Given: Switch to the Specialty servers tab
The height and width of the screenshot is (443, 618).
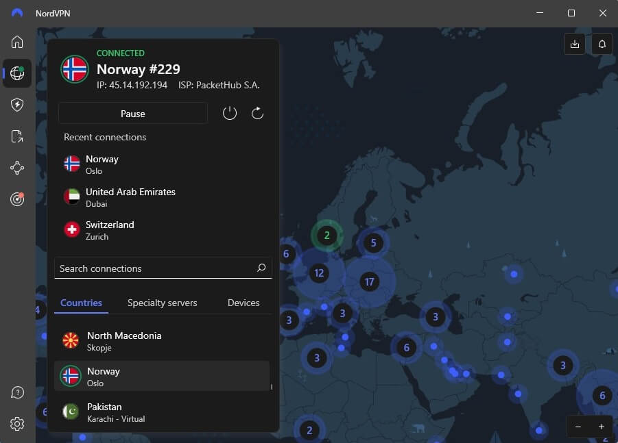Looking at the screenshot, I should point(162,303).
